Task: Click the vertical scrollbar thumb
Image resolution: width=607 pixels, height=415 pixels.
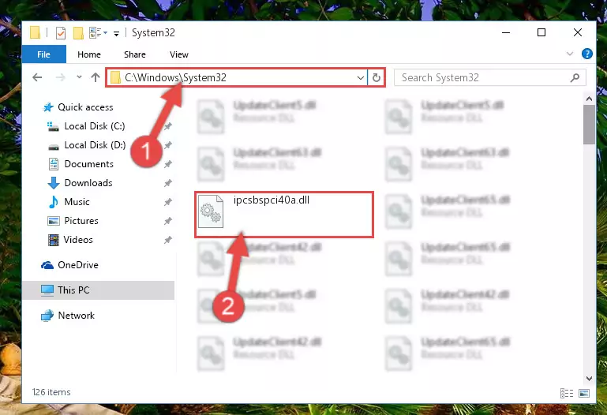Action: (x=589, y=125)
